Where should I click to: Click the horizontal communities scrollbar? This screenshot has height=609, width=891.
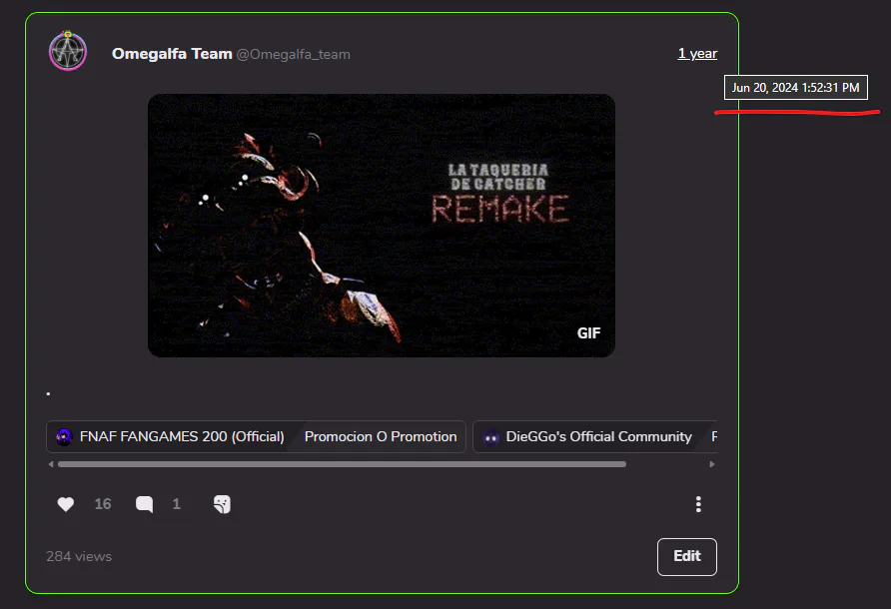pos(342,464)
